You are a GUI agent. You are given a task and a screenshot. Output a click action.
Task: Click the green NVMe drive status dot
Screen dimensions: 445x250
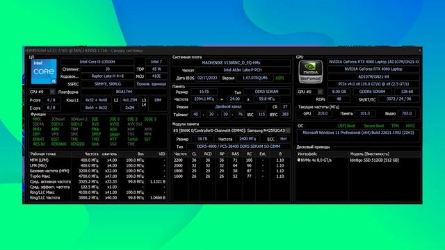click(298, 160)
